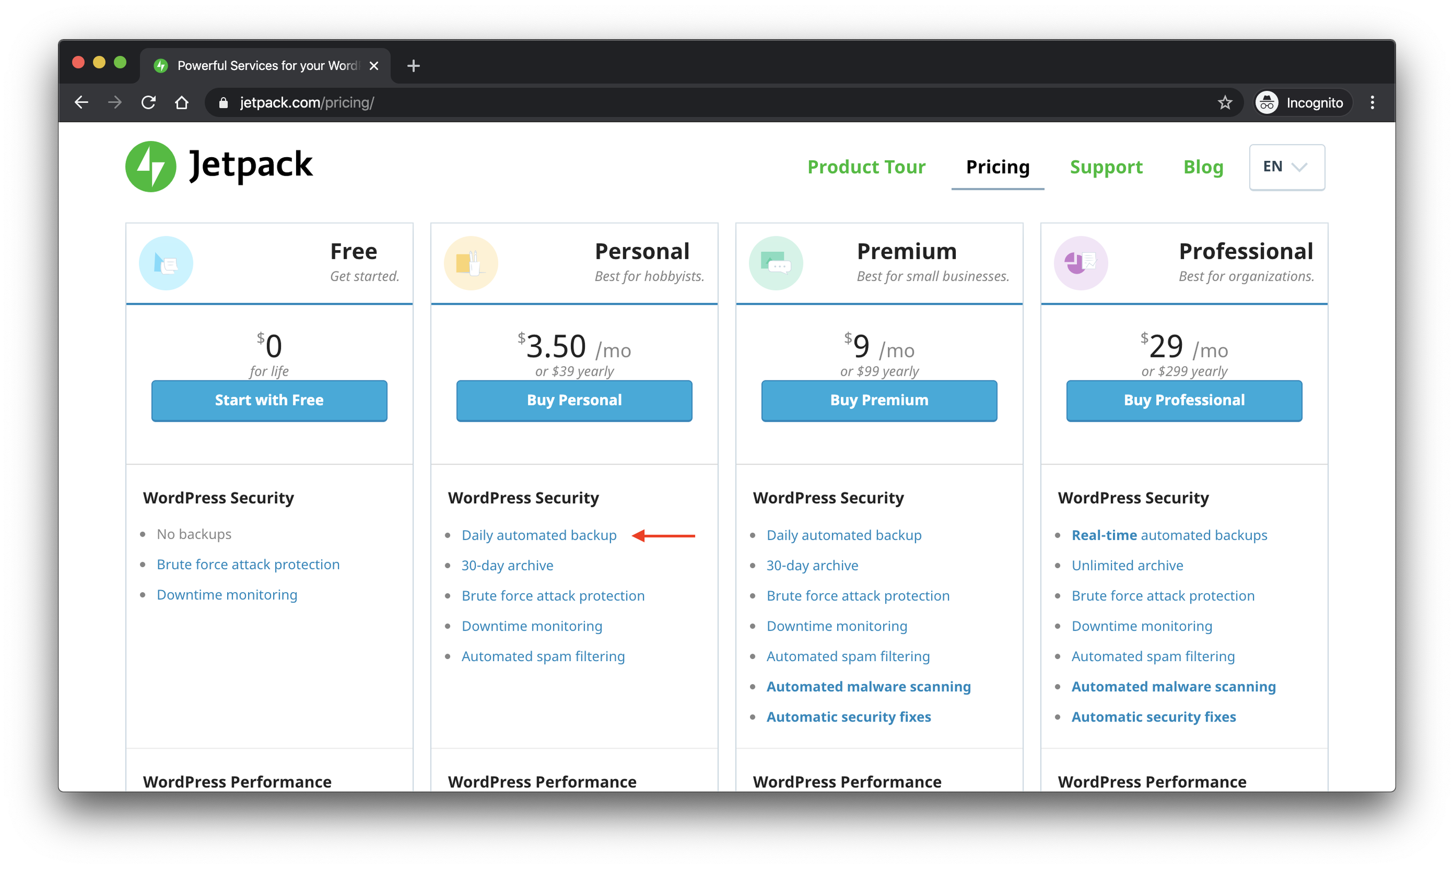Screen dimensions: 1454x869
Task: Click the Personal plan icon
Action: [x=471, y=263]
